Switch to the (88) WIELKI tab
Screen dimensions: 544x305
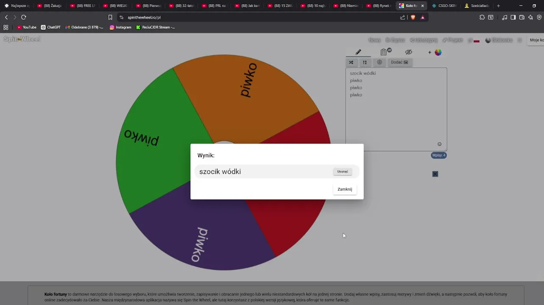115,6
